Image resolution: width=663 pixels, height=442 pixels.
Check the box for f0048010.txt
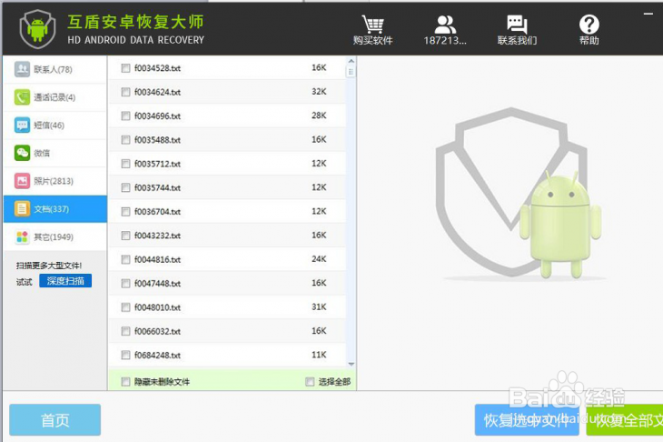[x=125, y=307]
